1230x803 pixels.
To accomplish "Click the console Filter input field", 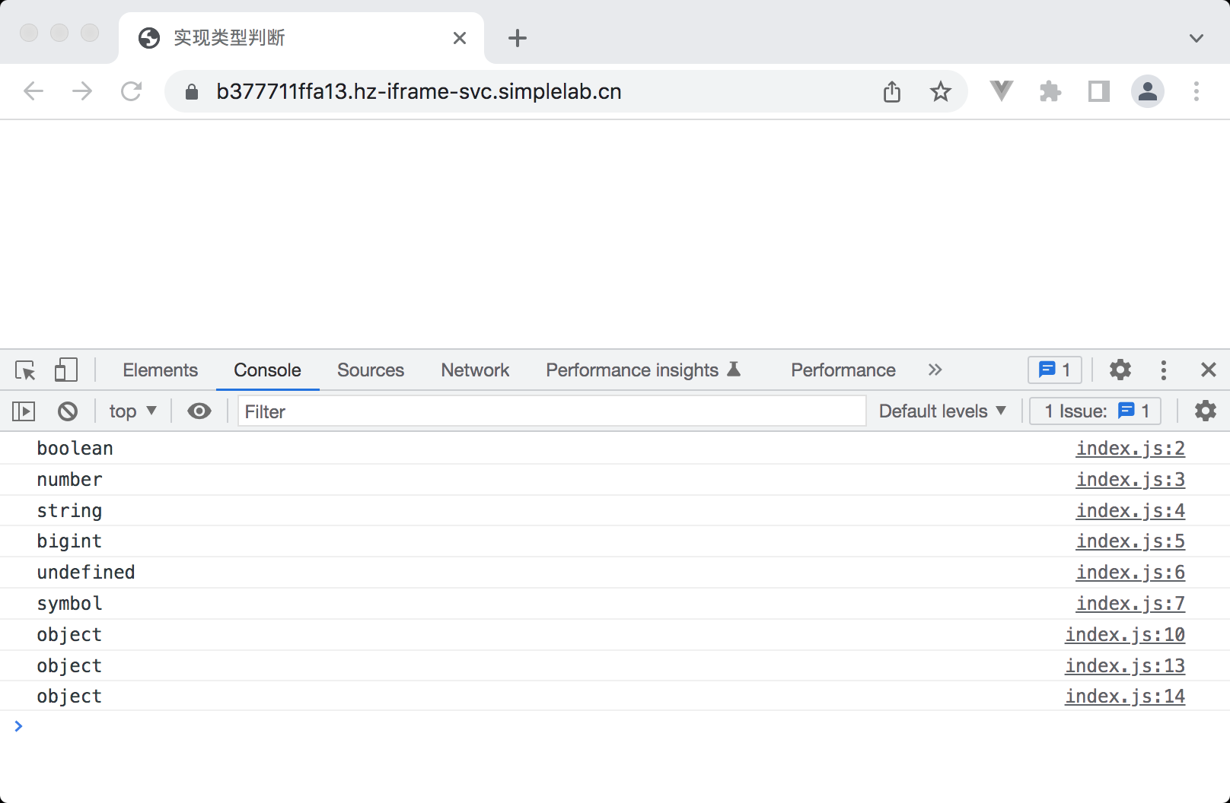I will tap(551, 411).
